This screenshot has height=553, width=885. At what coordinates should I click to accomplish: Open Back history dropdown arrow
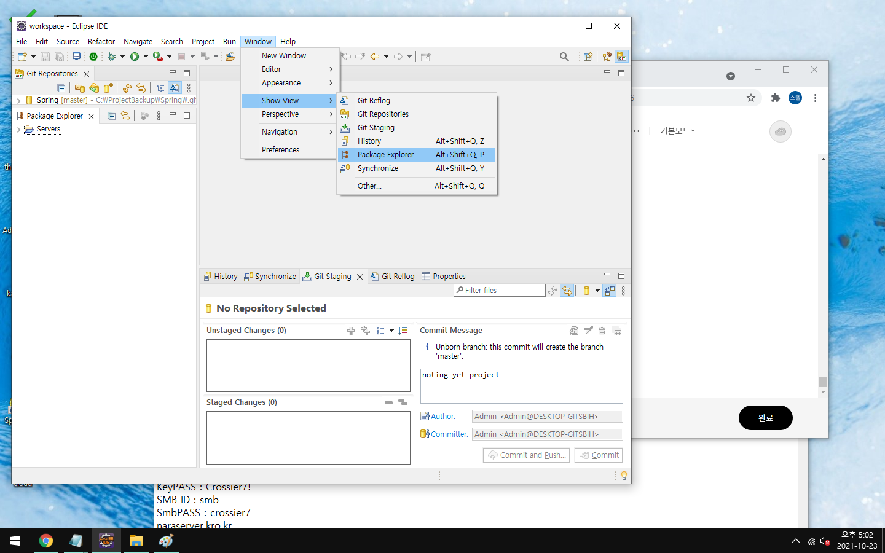coord(386,57)
